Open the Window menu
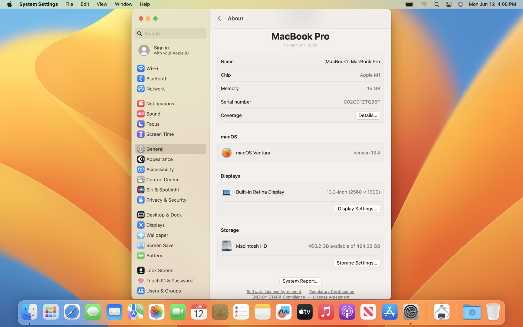Screen dimensions: 523x327 click(123, 4)
